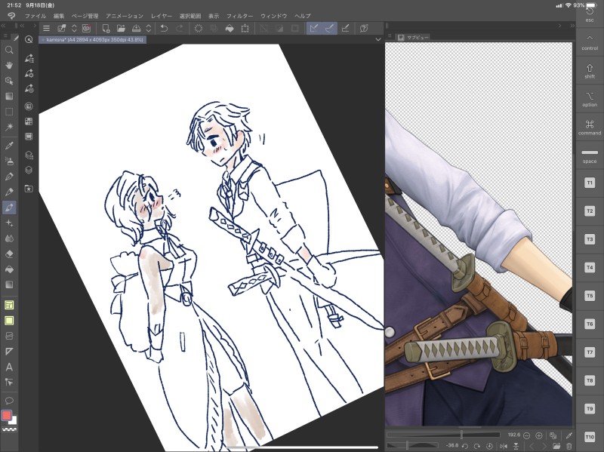Image resolution: width=604 pixels, height=452 pixels.
Task: Toggle the control modifier key
Action: (x=590, y=42)
